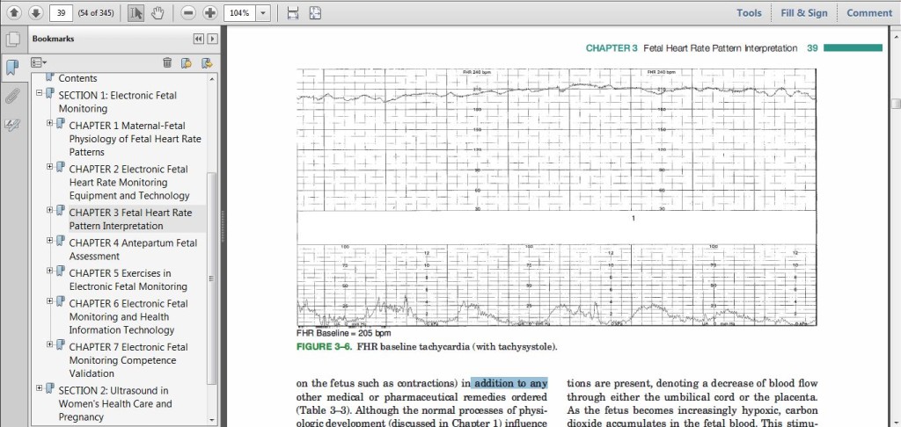This screenshot has width=901, height=427.
Task: Open SECTION 1: Electronic Fetal Monitoring bookmark
Action: 118,102
